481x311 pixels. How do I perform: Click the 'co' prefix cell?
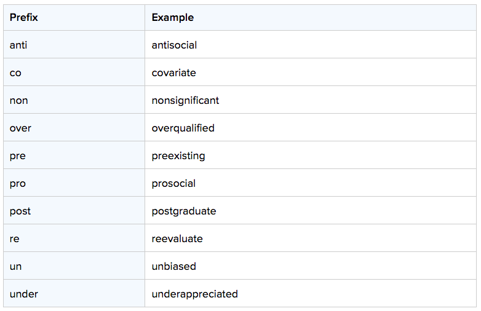pos(74,72)
